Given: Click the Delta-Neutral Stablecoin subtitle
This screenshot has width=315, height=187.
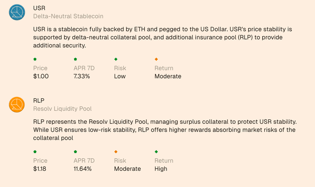Looking at the screenshot, I should 68,16.
